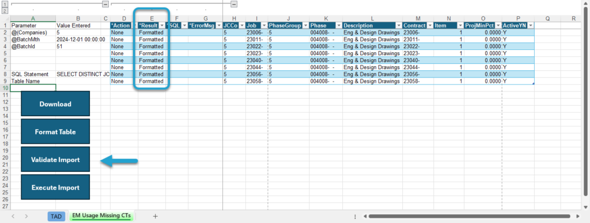590x223 pixels.
Task: Go to next sheet with right arrow
Action: pyautogui.click(x=27, y=216)
